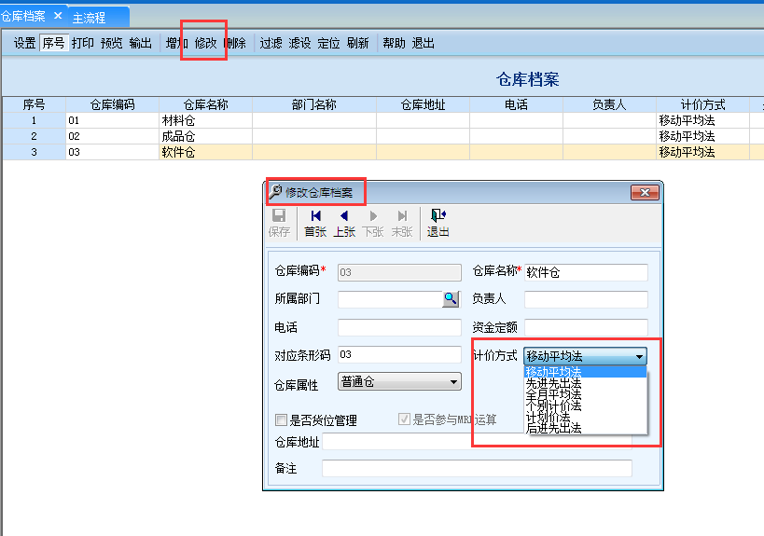
Task: Switch to the 主流程 tab
Action: (90, 18)
